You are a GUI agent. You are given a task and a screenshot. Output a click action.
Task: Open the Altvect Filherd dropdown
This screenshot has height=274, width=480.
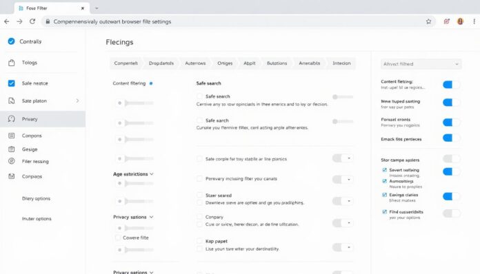pyautogui.click(x=421, y=64)
